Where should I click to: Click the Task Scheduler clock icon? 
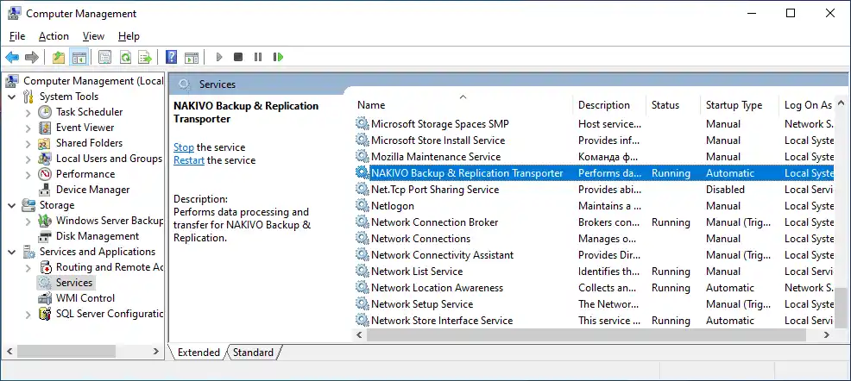tap(45, 112)
